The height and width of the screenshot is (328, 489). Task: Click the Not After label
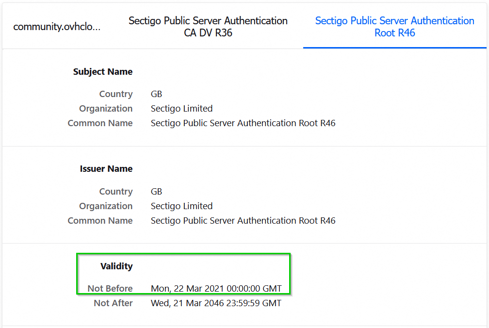(113, 303)
